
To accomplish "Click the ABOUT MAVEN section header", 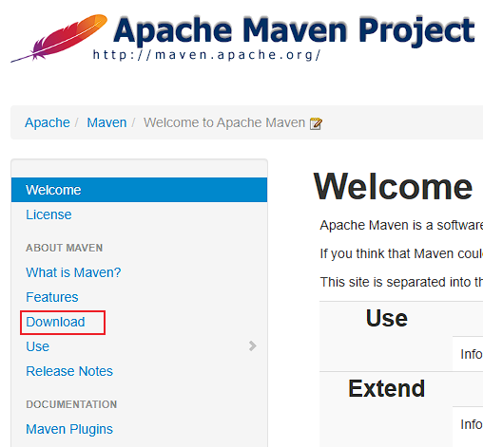I will pos(65,248).
